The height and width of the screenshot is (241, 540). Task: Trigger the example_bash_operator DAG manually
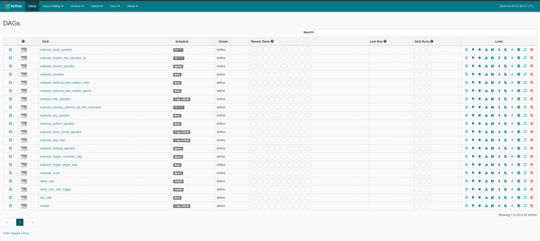coord(466,50)
